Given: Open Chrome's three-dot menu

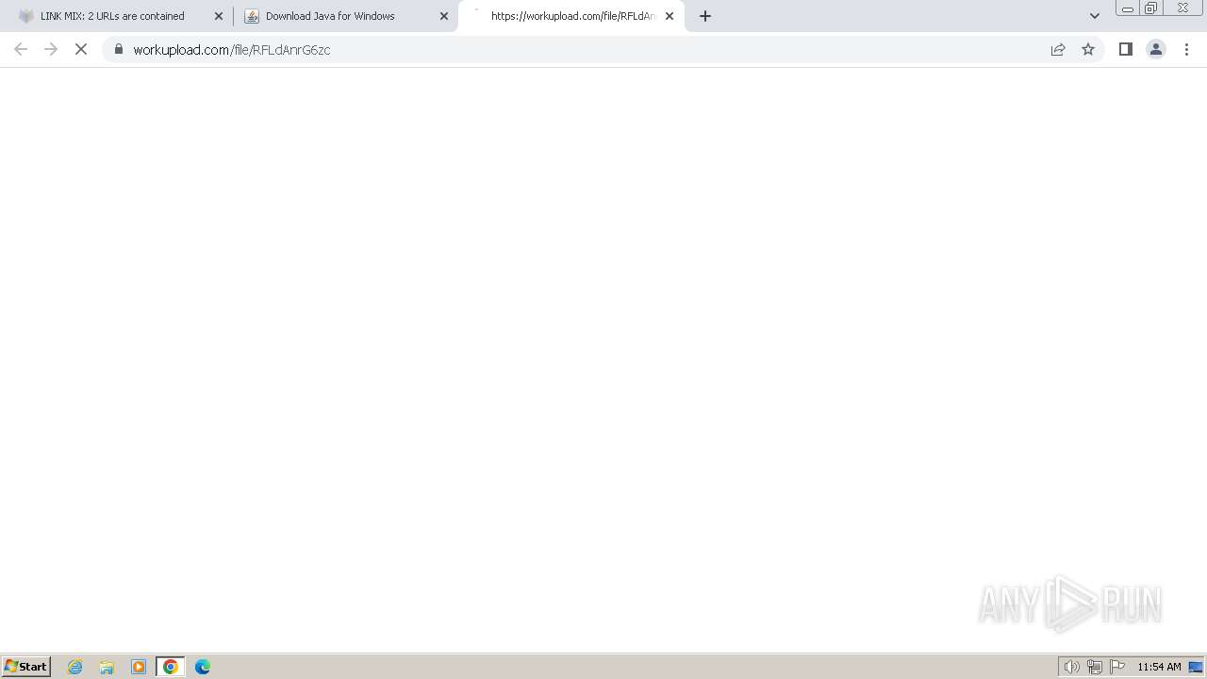Looking at the screenshot, I should point(1187,49).
